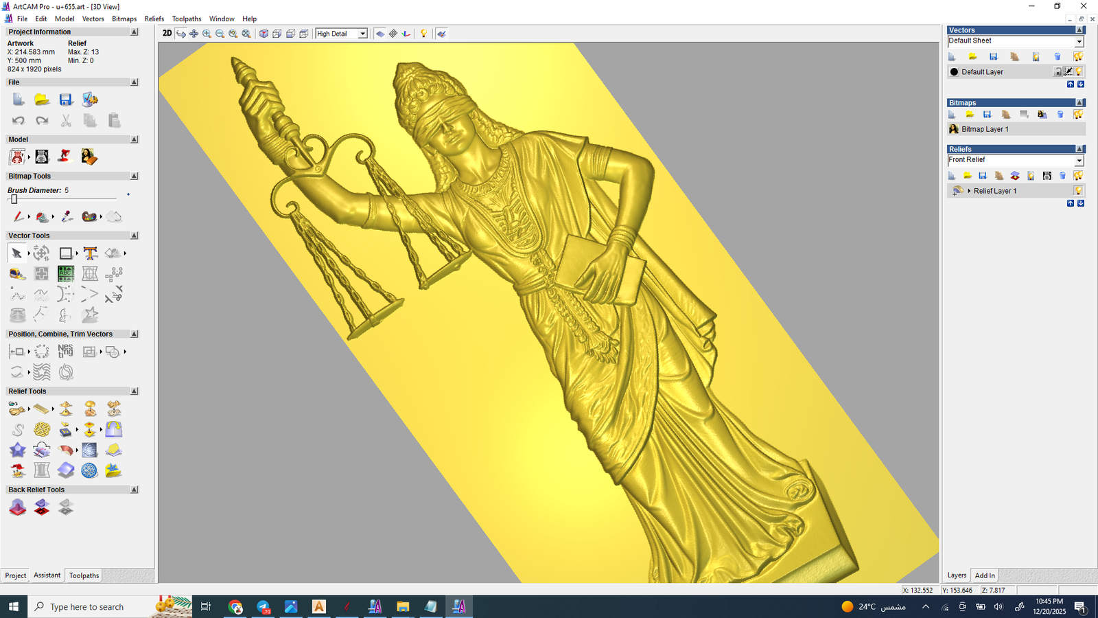Viewport: 1098px width, 618px height.
Task: Collapse the Vector Tools panel section
Action: point(135,236)
